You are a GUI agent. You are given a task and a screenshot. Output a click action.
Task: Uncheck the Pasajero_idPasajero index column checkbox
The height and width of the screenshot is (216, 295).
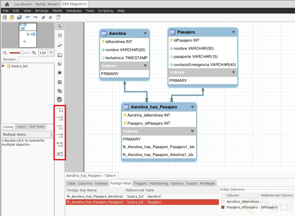coord(223,207)
